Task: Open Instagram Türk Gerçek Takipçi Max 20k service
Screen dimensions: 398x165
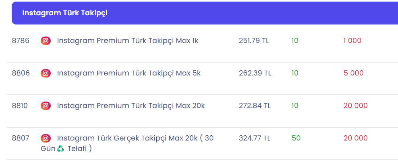Action: pyautogui.click(x=127, y=143)
